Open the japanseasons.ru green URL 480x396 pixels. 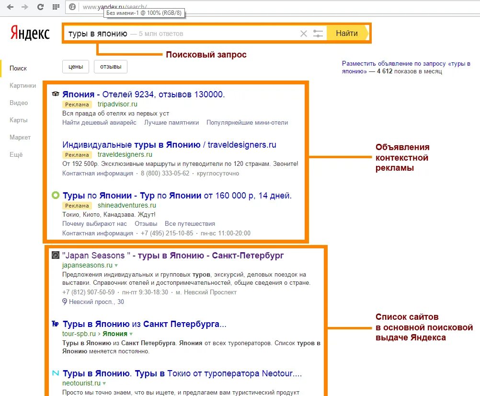click(87, 265)
